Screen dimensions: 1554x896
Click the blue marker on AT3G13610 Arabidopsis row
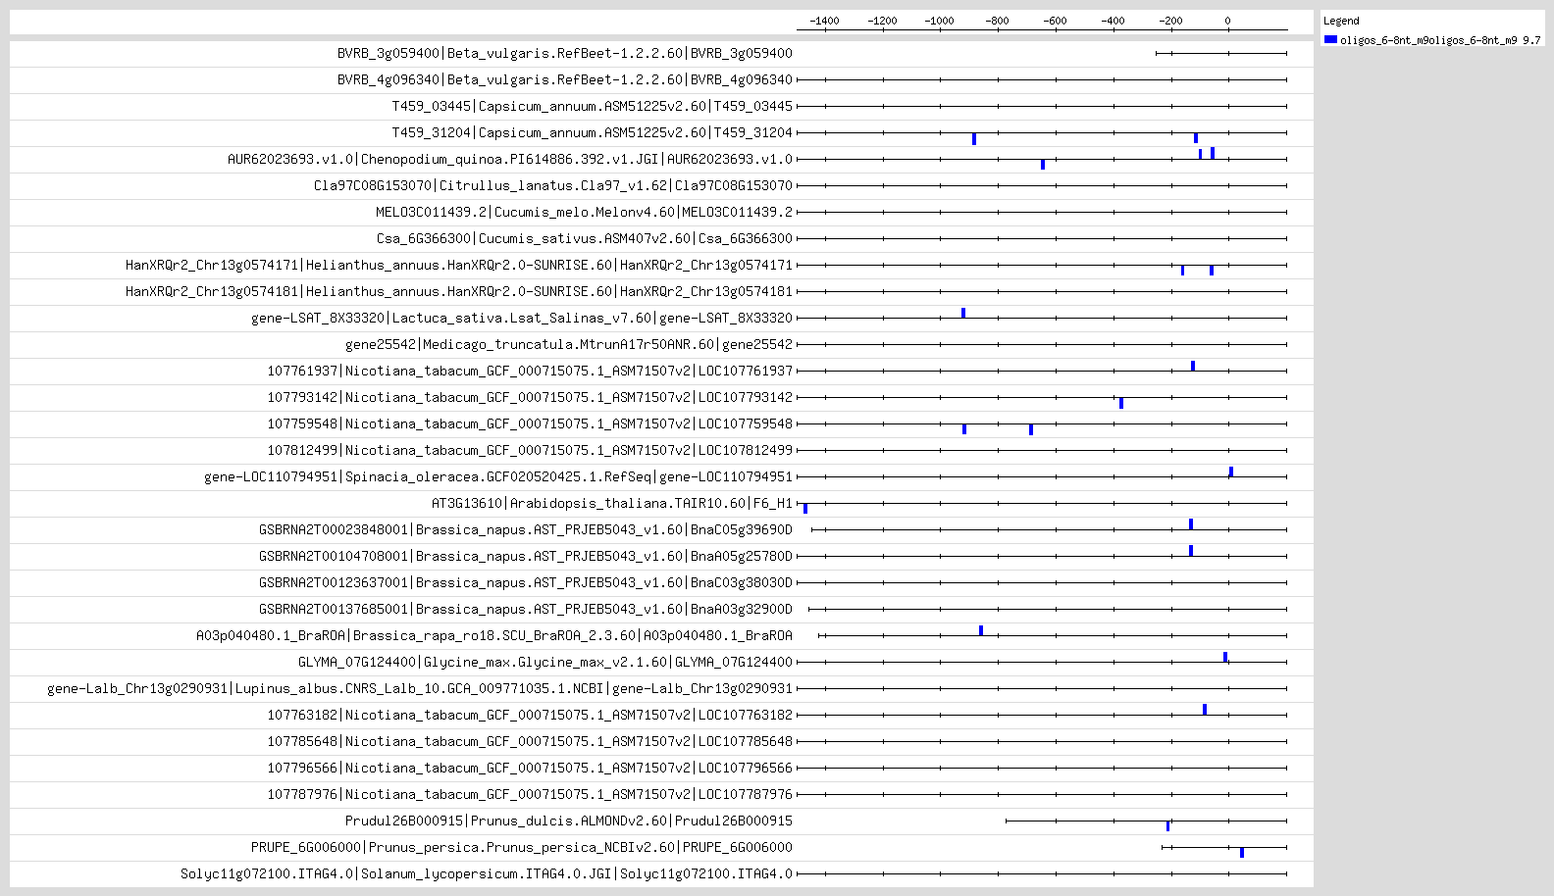click(x=805, y=509)
